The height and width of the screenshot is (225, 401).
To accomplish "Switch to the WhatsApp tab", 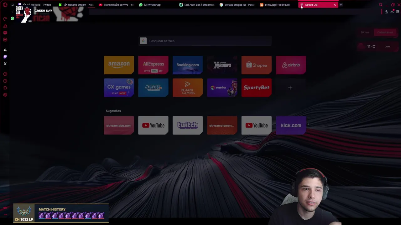I will pyautogui.click(x=157, y=5).
